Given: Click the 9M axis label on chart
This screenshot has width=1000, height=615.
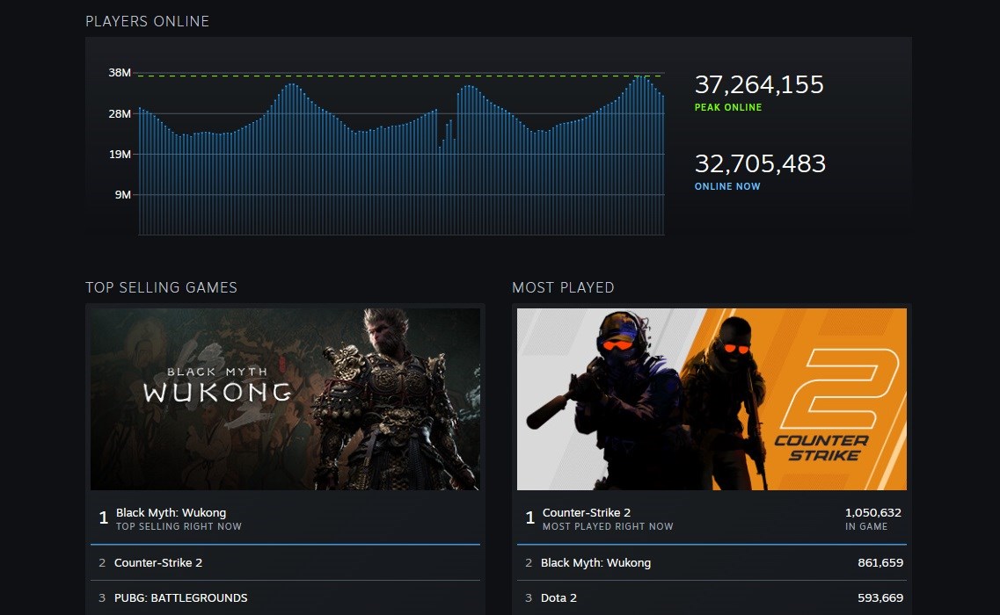Looking at the screenshot, I should coord(123,194).
